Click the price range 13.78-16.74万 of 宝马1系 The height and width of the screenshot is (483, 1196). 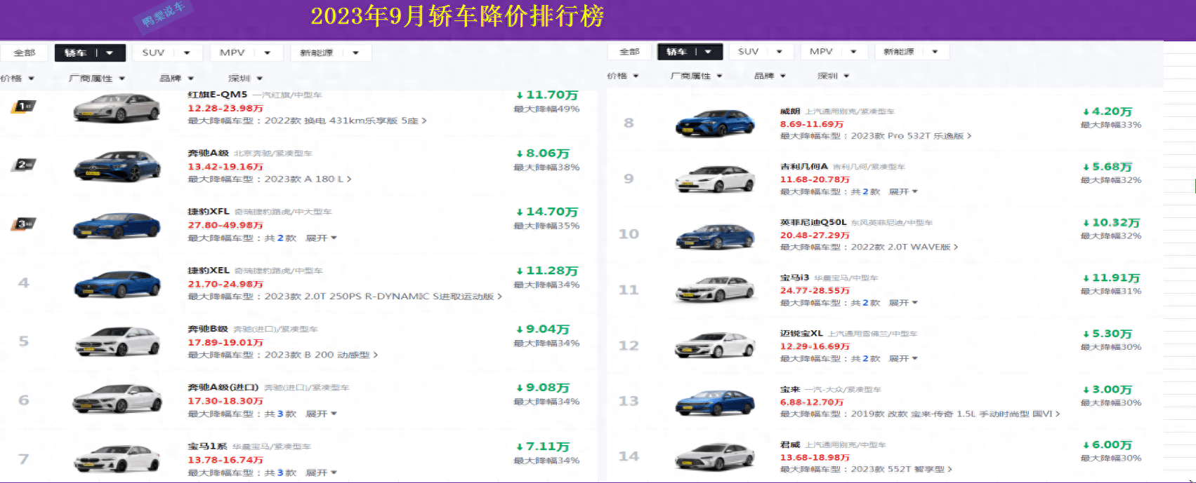tap(225, 460)
